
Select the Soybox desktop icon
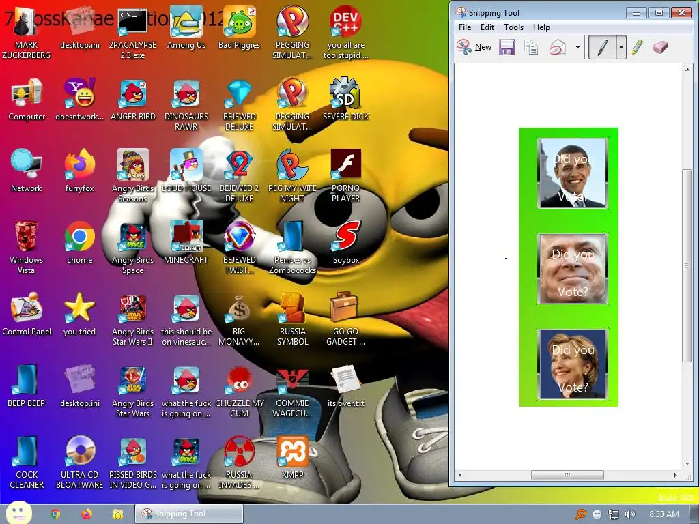[x=345, y=244]
